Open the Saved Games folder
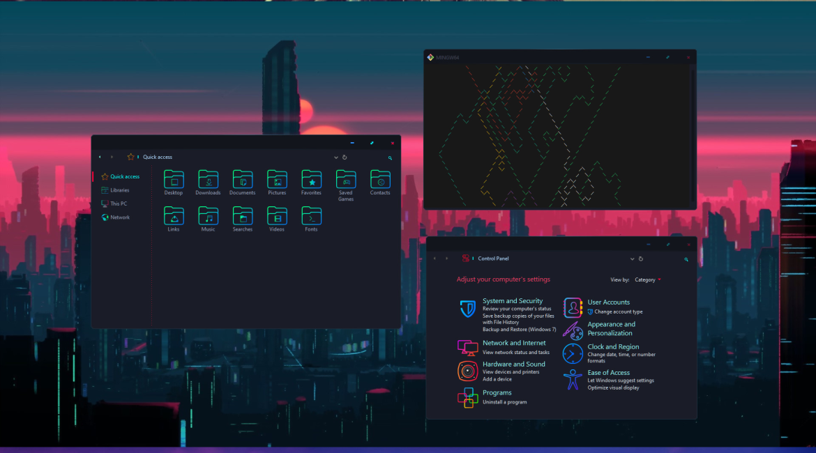This screenshot has width=816, height=453. click(x=345, y=180)
